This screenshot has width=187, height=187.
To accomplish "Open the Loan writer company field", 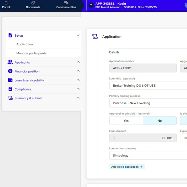I will (x=148, y=156).
